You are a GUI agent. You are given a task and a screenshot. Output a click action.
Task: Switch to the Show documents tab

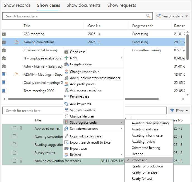pyautogui.click(x=84, y=5)
